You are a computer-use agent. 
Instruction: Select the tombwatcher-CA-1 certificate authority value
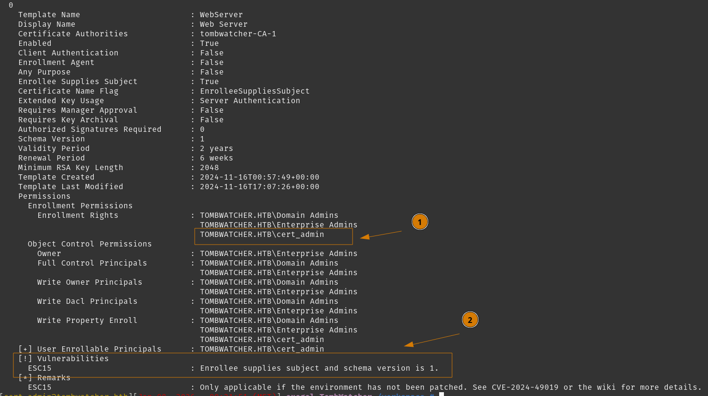pyautogui.click(x=238, y=34)
